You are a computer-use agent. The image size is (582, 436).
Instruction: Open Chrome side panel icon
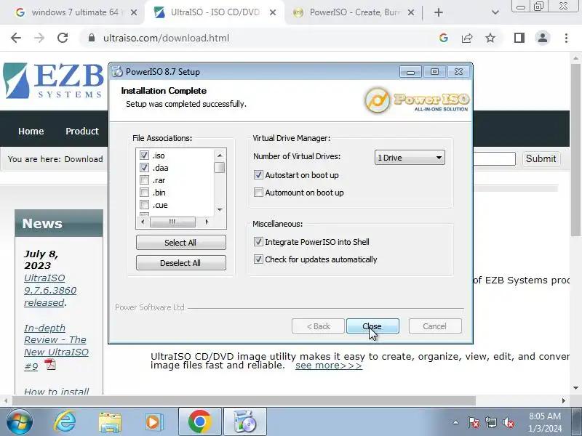(519, 38)
